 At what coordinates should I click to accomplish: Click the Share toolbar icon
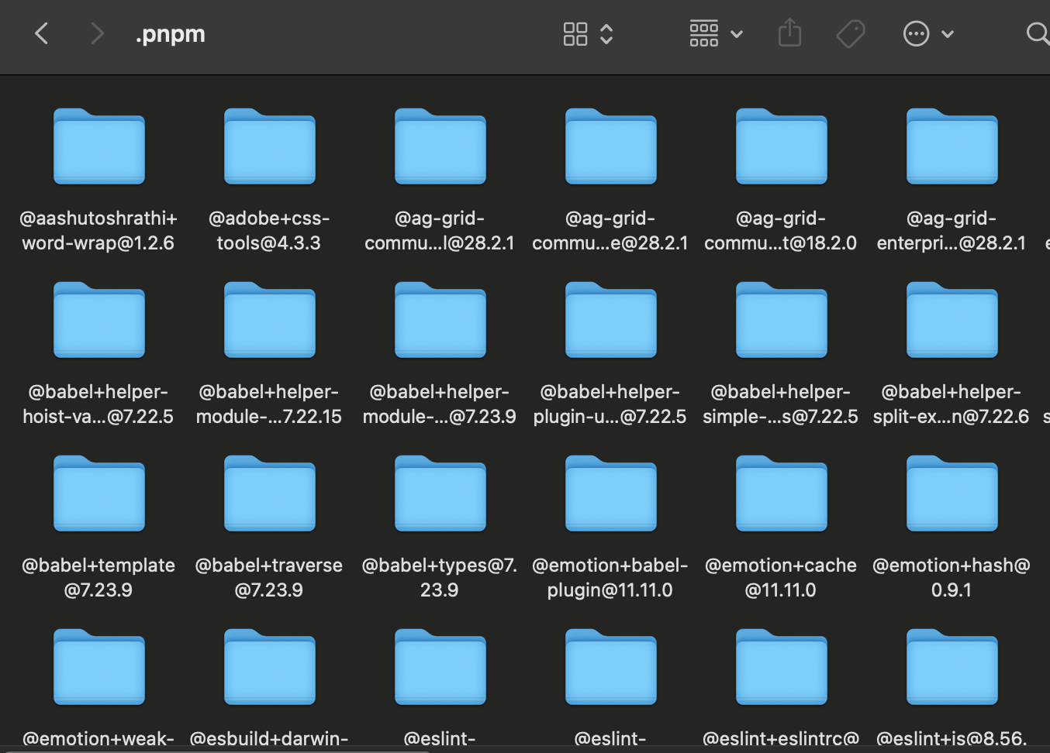click(x=789, y=33)
